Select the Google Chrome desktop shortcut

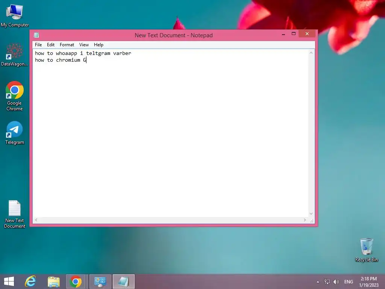pyautogui.click(x=15, y=96)
